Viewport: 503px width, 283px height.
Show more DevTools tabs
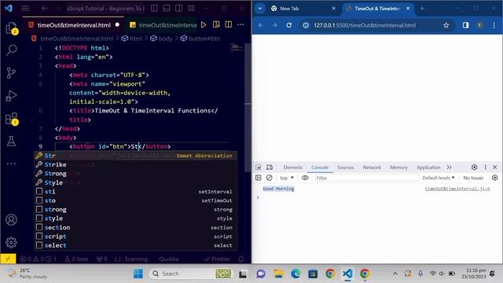point(449,167)
